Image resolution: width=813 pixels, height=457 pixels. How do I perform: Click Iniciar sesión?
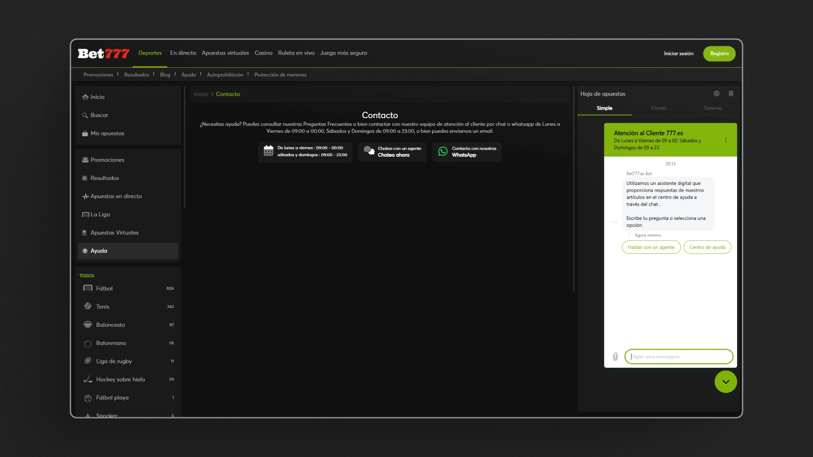tap(678, 54)
